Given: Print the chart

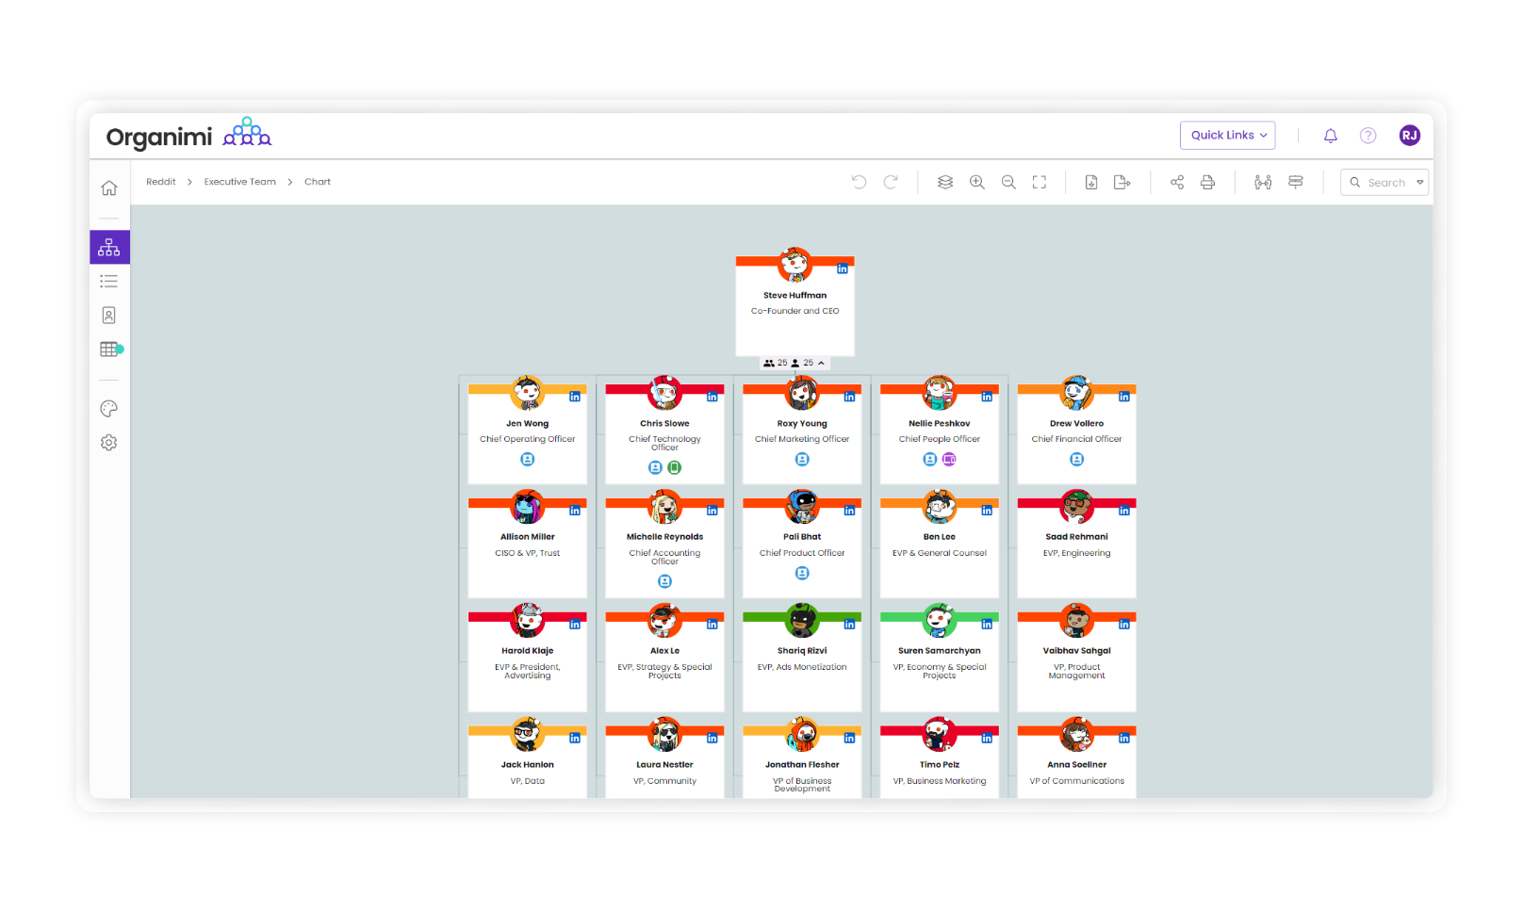Looking at the screenshot, I should 1208,182.
